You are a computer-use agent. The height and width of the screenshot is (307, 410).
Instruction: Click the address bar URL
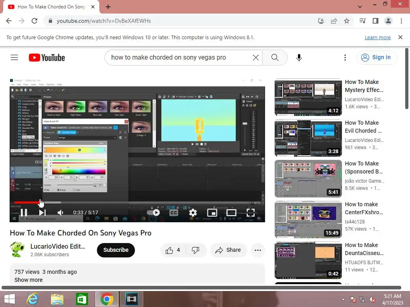104,21
